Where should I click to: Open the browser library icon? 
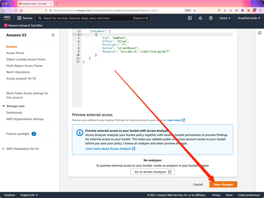(x=231, y=11)
